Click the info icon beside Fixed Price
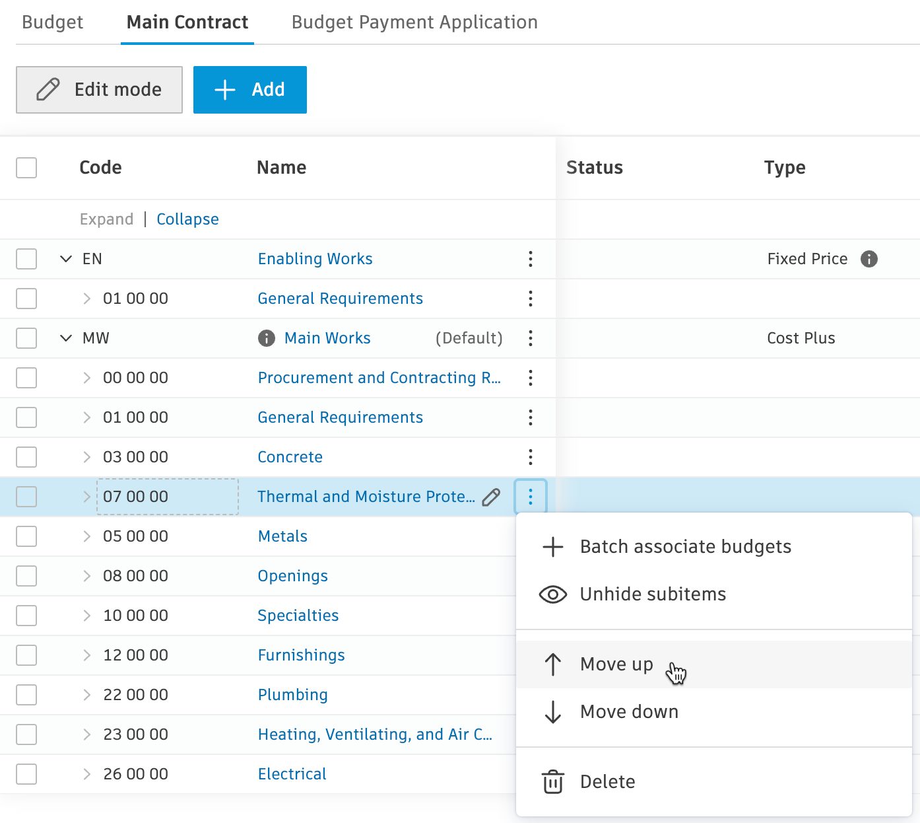 [869, 259]
